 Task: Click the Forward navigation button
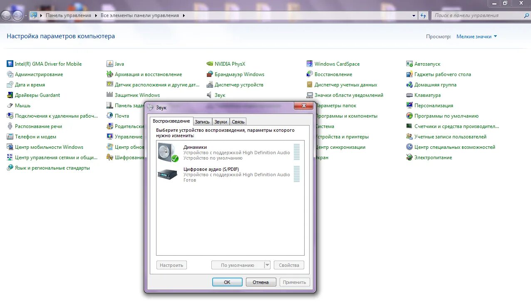coord(17,16)
